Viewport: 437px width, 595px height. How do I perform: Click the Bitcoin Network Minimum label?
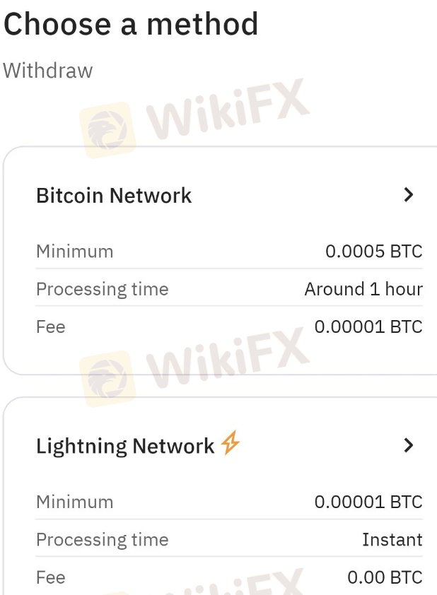pyautogui.click(x=74, y=252)
